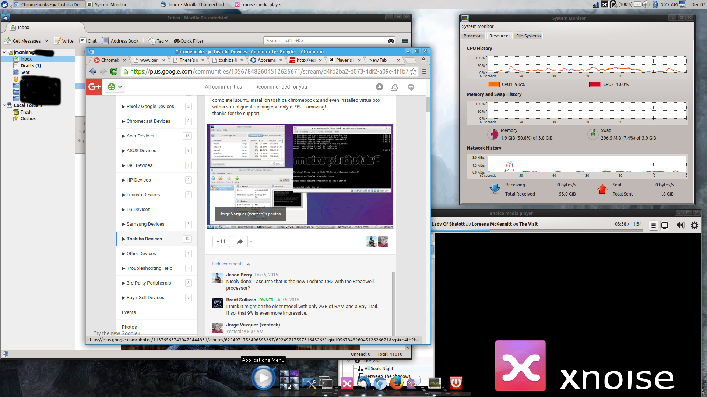Expand Samsung Devices category
This screenshot has height=397, width=707.
[x=156, y=224]
